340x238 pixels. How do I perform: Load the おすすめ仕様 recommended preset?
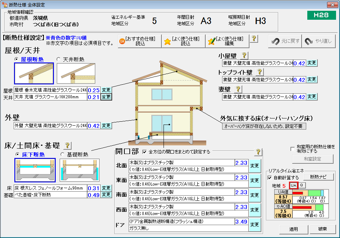click(140, 41)
